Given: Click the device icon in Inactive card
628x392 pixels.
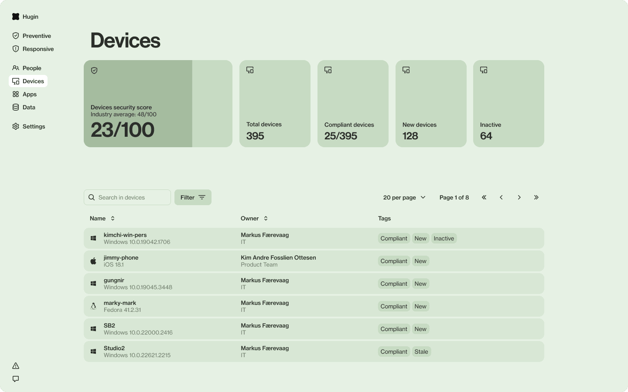Looking at the screenshot, I should click(x=484, y=70).
